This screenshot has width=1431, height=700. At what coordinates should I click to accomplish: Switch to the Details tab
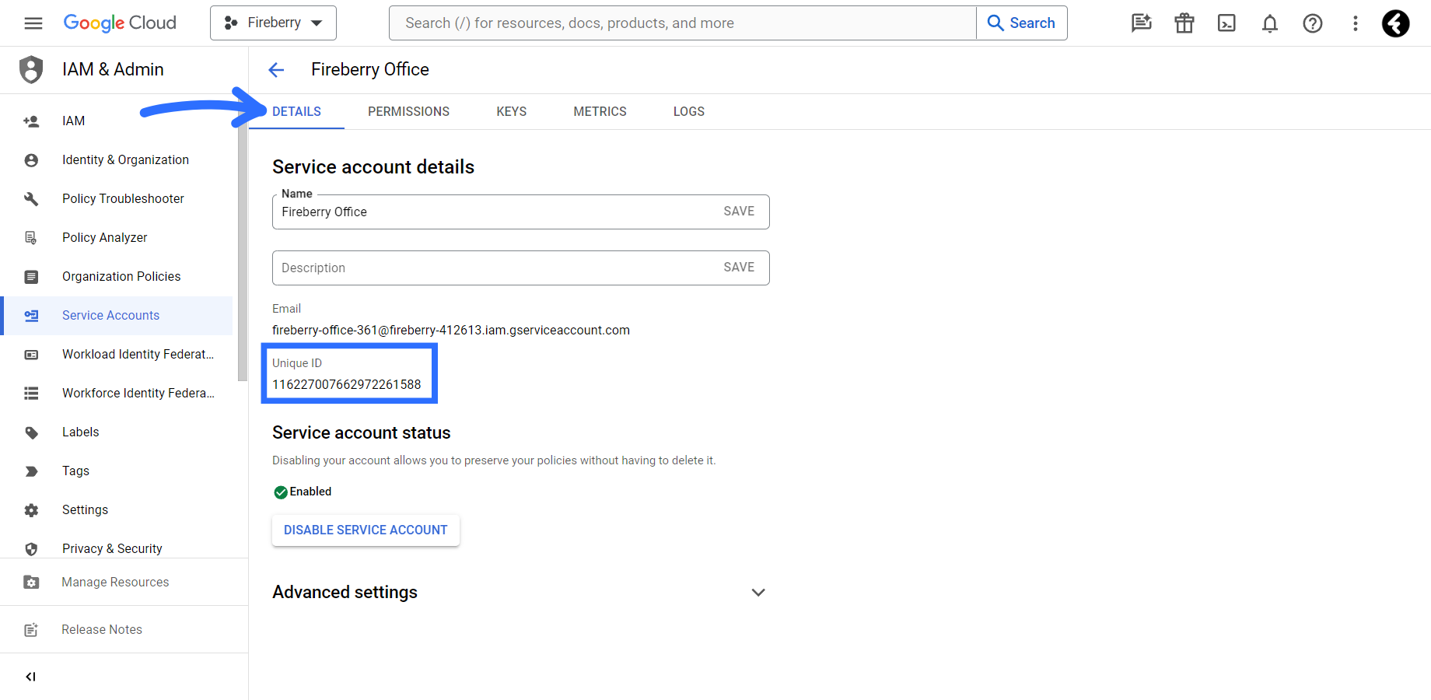pos(296,111)
